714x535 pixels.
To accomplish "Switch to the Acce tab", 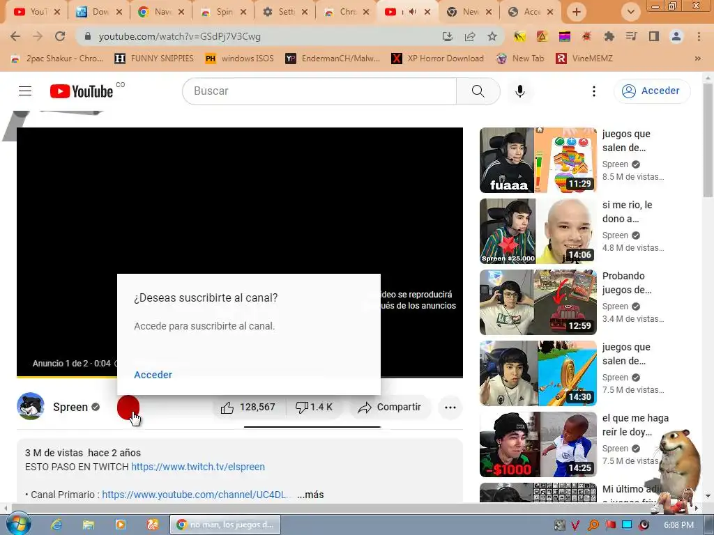I will (x=532, y=12).
